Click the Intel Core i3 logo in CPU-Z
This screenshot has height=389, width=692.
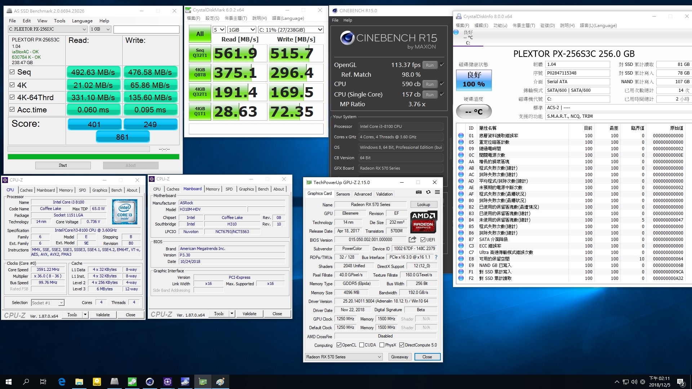click(125, 212)
